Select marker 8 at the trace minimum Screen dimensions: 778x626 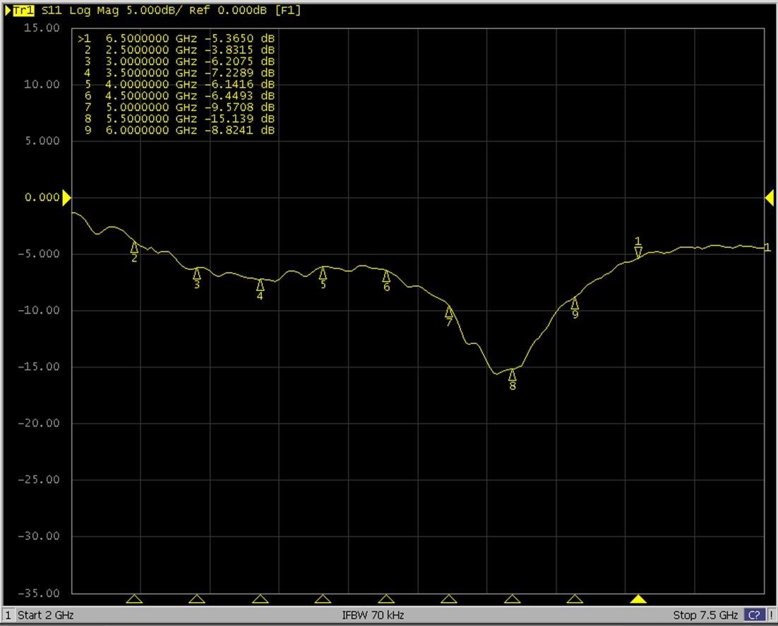tap(513, 376)
